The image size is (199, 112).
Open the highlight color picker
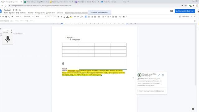pos(71,17)
